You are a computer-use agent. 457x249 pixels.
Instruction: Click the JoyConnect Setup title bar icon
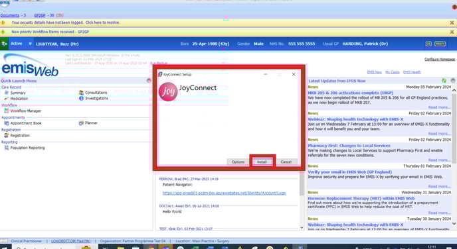coord(160,74)
